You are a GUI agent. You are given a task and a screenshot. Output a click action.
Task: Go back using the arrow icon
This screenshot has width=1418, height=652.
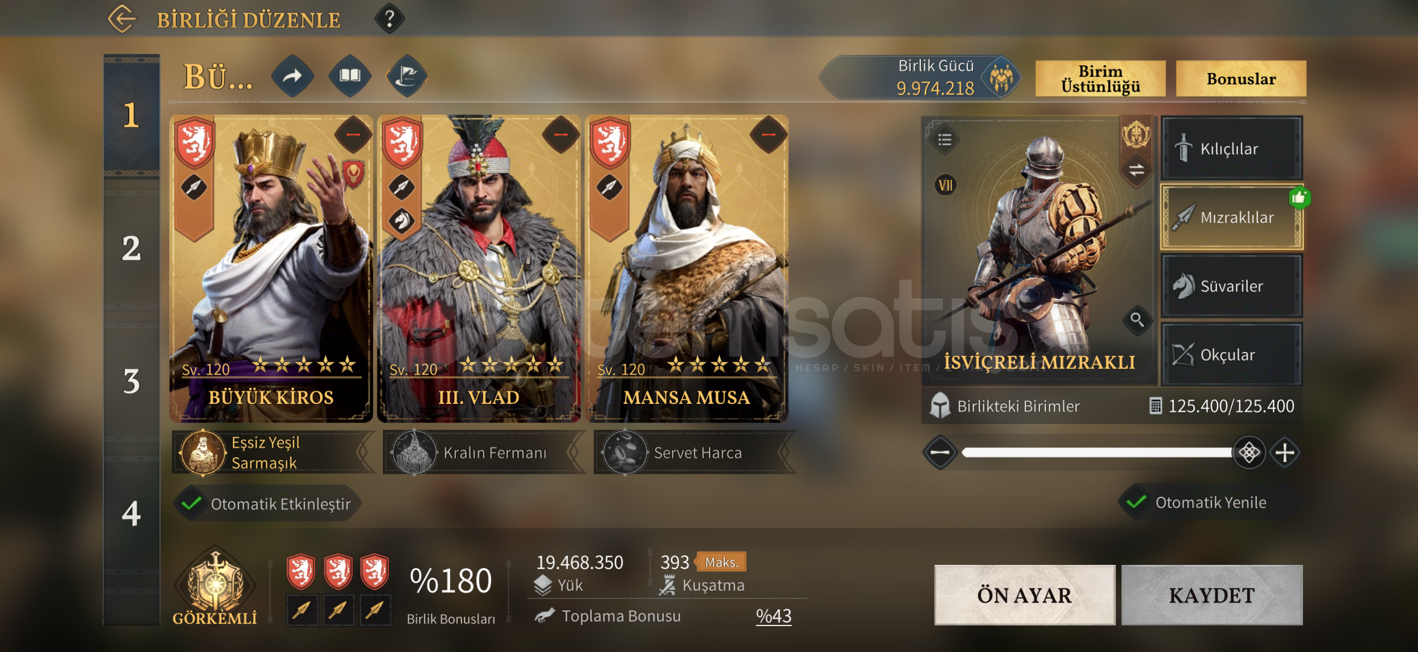(x=122, y=19)
